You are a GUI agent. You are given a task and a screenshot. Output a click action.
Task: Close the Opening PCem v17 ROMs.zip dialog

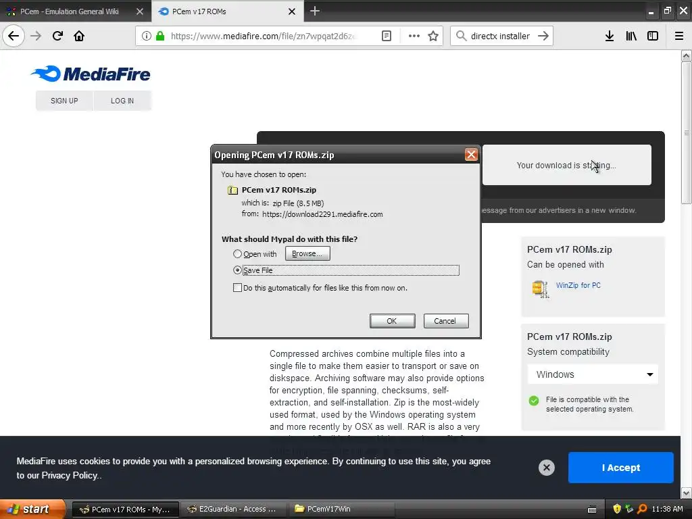(471, 155)
